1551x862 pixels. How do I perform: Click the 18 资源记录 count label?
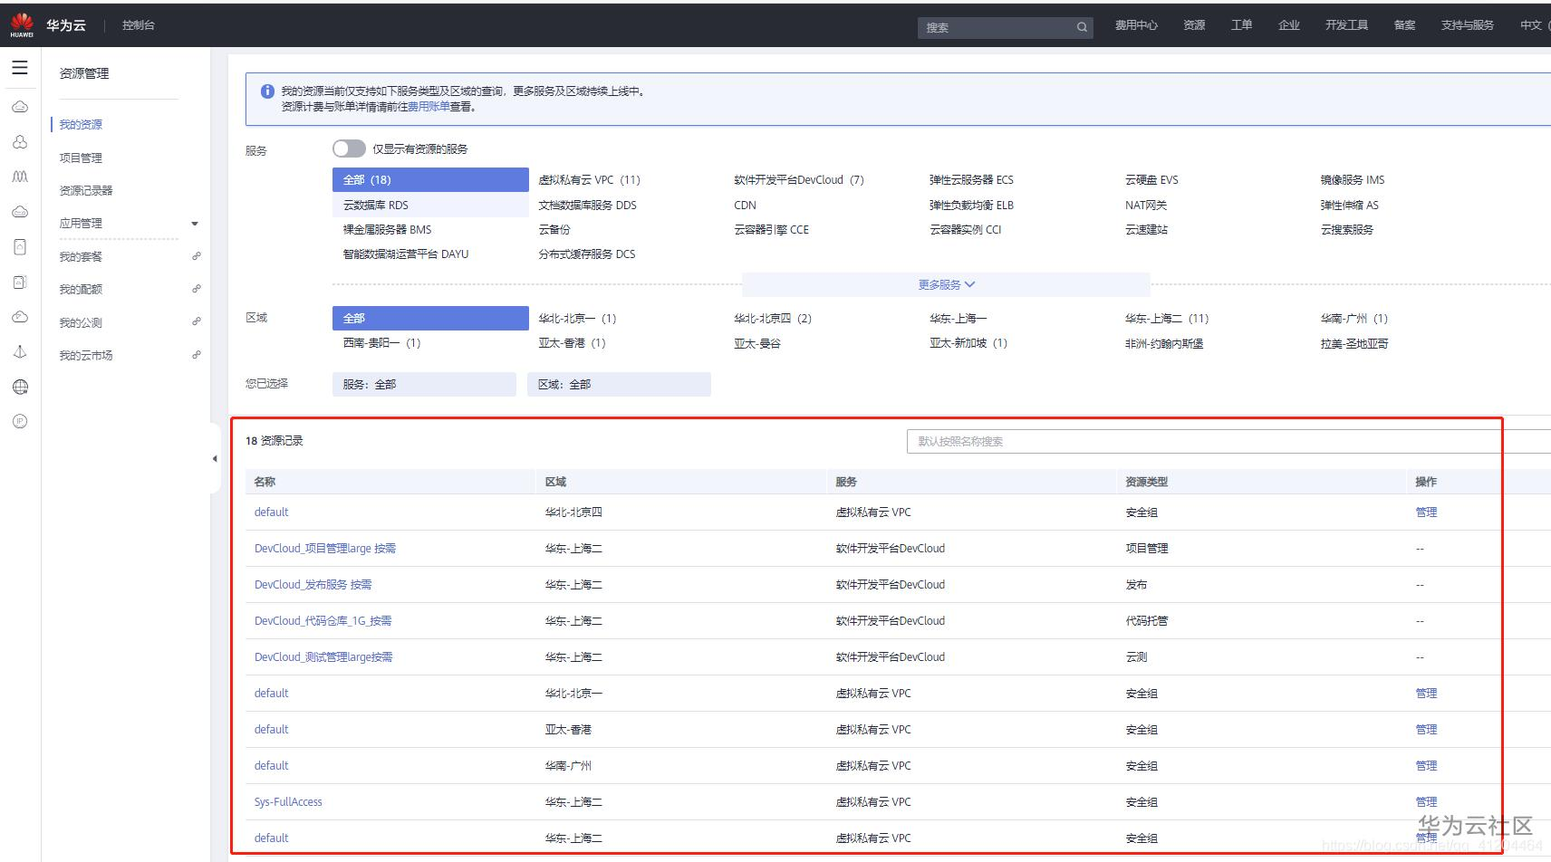(x=275, y=441)
